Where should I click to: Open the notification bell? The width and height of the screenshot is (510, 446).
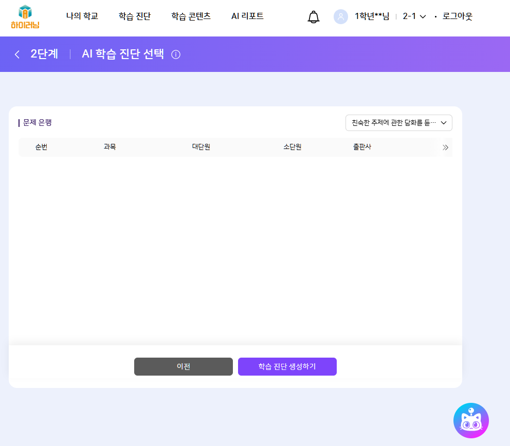313,17
